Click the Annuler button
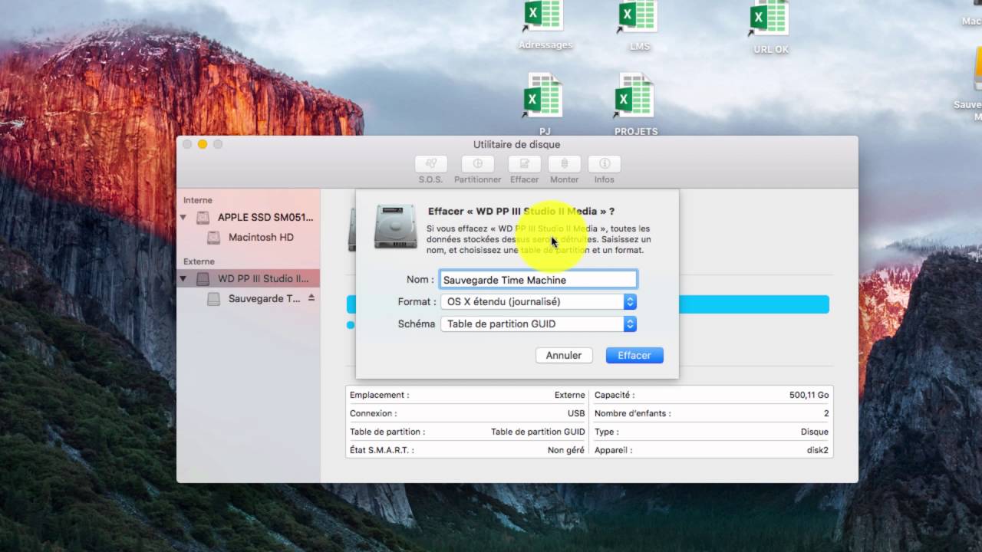This screenshot has height=552, width=982. 564,355
